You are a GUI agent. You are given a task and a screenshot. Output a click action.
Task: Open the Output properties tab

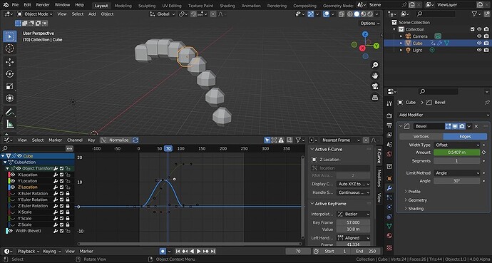389,125
